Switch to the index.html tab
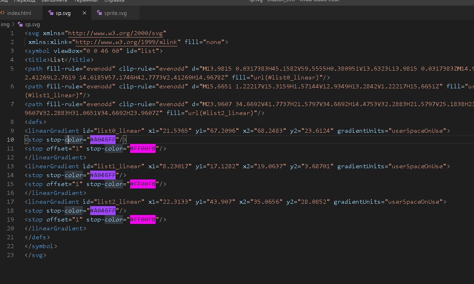Viewport: 474px width, 284px height. [19, 13]
